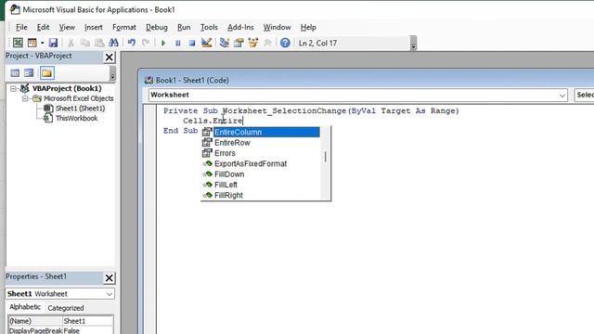
Task: Click the Redo toolbar icon
Action: point(146,43)
